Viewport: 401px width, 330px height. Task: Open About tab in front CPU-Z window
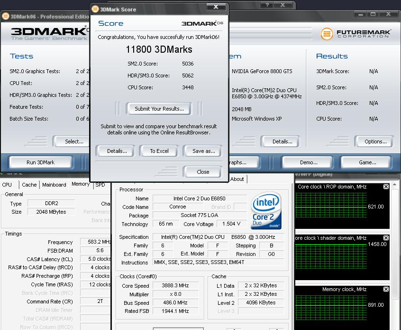coord(237,179)
